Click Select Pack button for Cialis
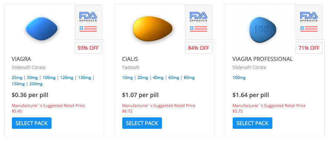The image size is (329, 141). point(142,123)
